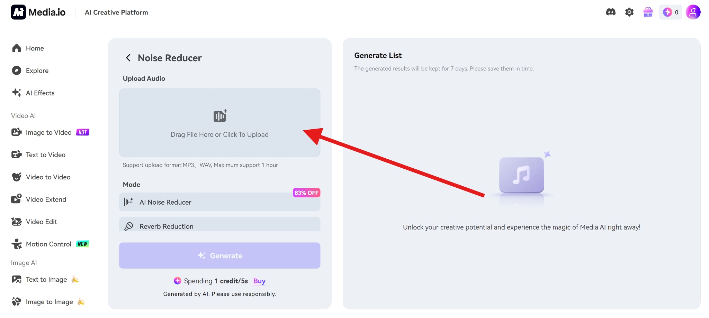The height and width of the screenshot is (318, 709).
Task: Click the Media.io logo
Action: coord(38,12)
